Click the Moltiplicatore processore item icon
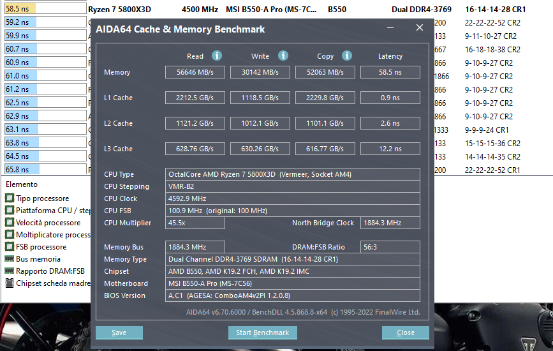The width and height of the screenshot is (553, 351). pyautogui.click(x=10, y=234)
